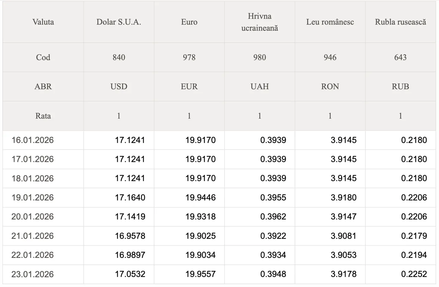Click UAH rate 0.3962
Screen dimensions: 439x287
(273, 217)
